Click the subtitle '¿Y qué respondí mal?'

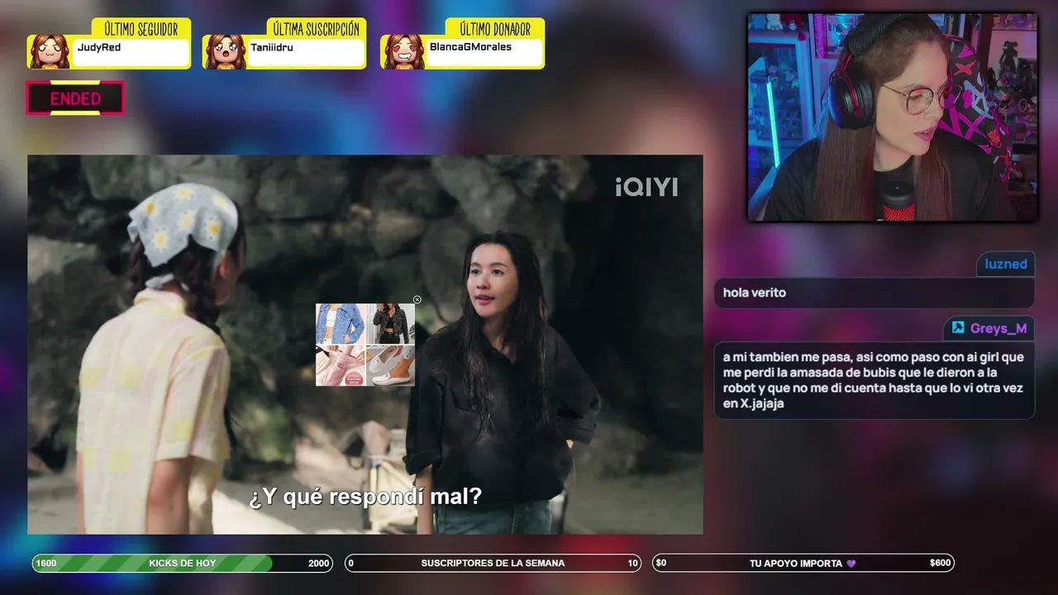(x=365, y=497)
